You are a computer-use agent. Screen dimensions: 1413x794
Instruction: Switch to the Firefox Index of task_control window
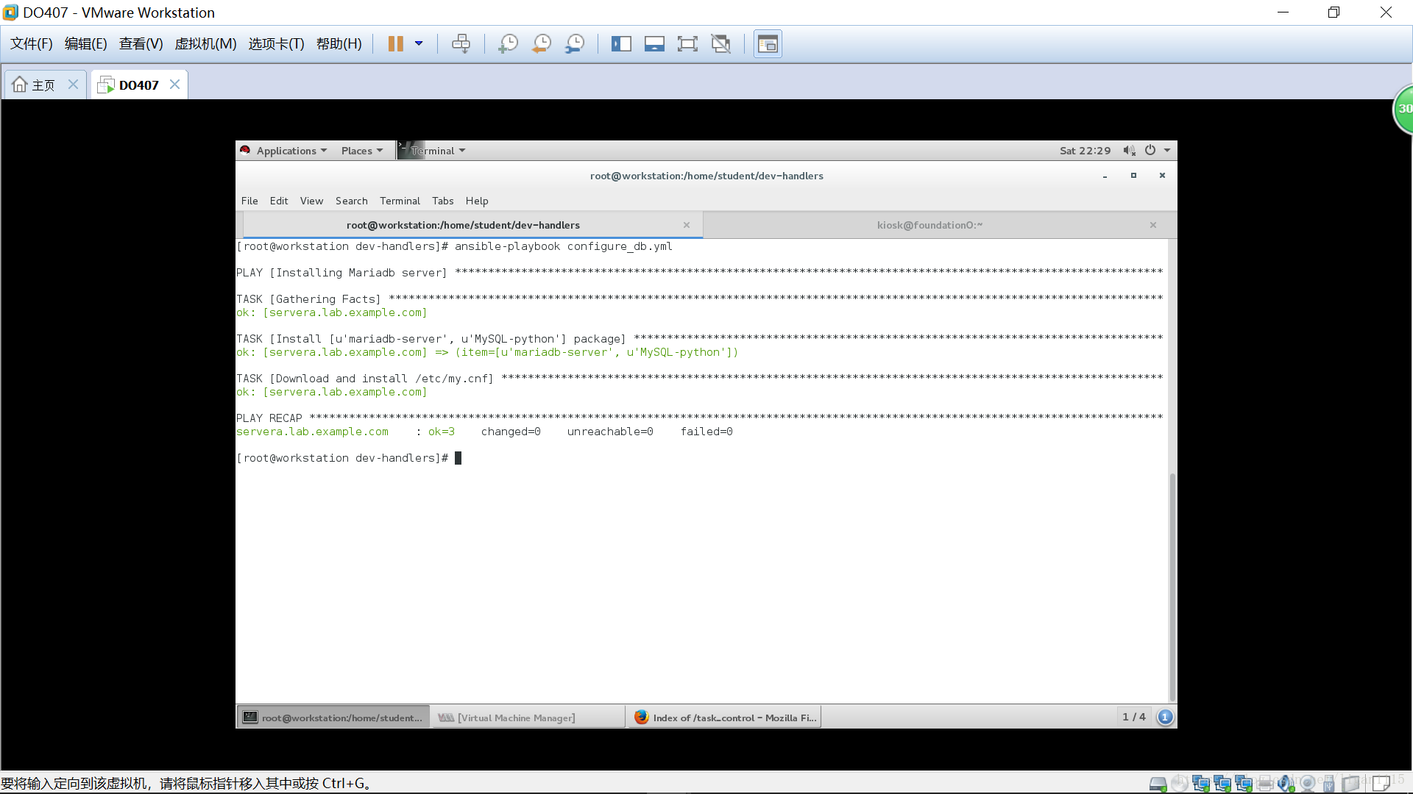point(725,718)
